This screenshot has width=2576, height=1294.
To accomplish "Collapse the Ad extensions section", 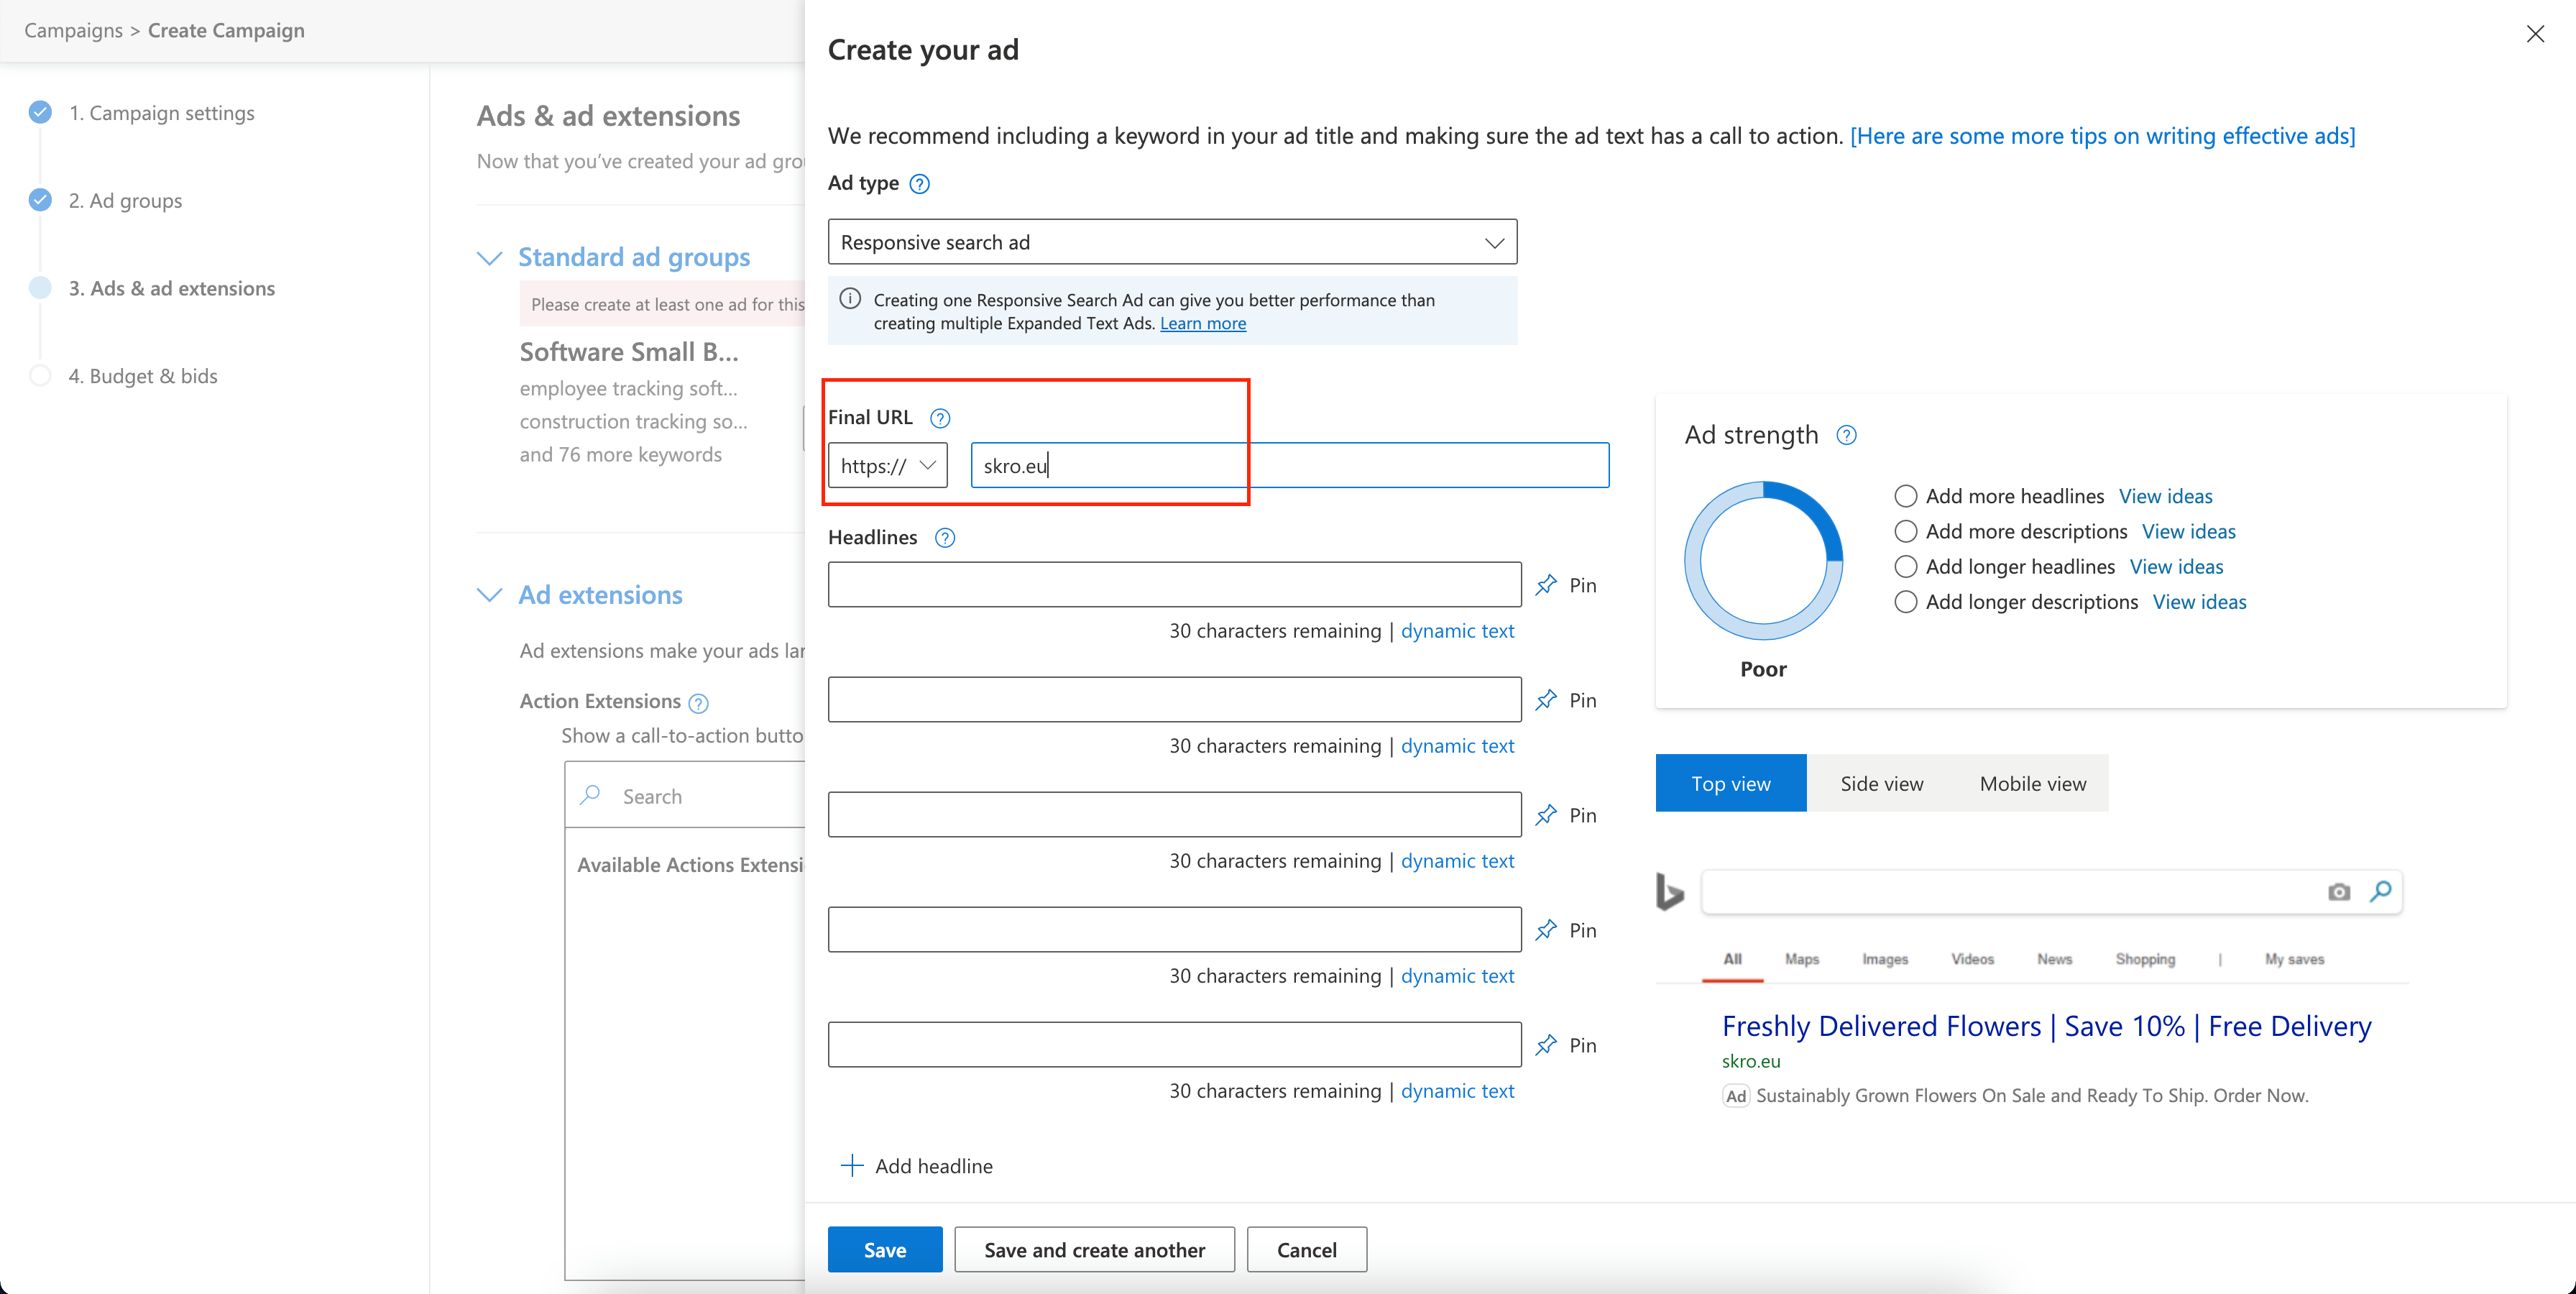I will (x=489, y=595).
